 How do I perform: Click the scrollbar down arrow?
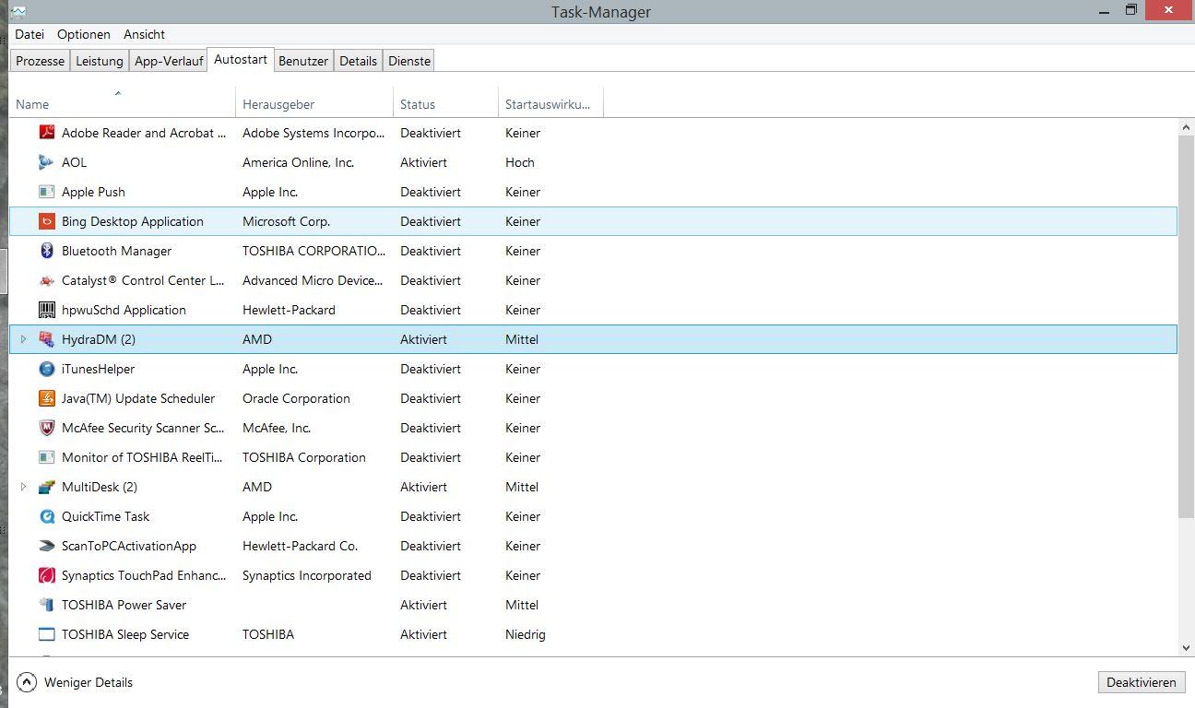1186,649
